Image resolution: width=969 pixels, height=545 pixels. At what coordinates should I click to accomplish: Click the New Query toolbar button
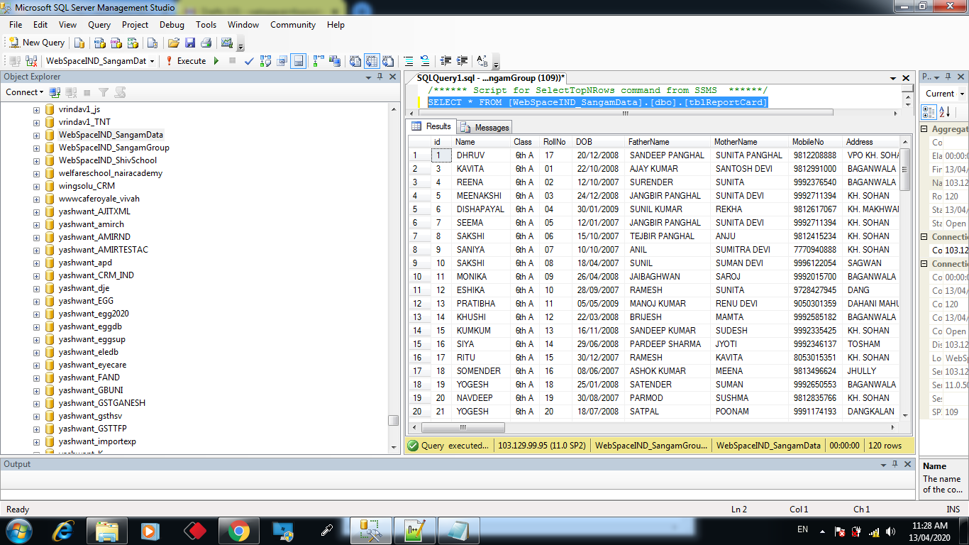36,43
